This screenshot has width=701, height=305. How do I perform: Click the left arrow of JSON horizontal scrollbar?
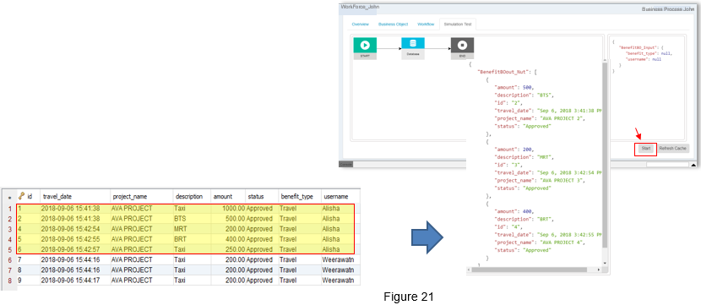(470, 270)
